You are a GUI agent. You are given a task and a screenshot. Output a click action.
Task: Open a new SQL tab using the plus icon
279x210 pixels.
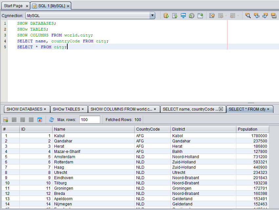[200, 15]
